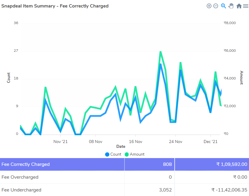Screen dimensions: 249x196
Task: Select the Fee Correctly Charged row
Action: [x=124, y=164]
